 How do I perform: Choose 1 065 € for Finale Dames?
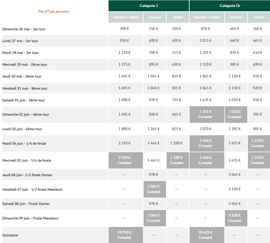(x=235, y=204)
